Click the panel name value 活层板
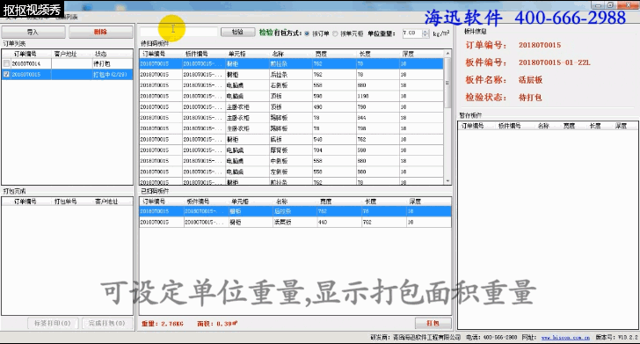This screenshot has height=344, width=640. (x=530, y=80)
